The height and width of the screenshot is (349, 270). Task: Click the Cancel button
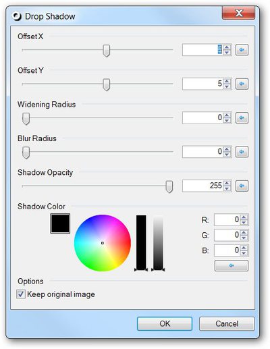[x=227, y=323]
